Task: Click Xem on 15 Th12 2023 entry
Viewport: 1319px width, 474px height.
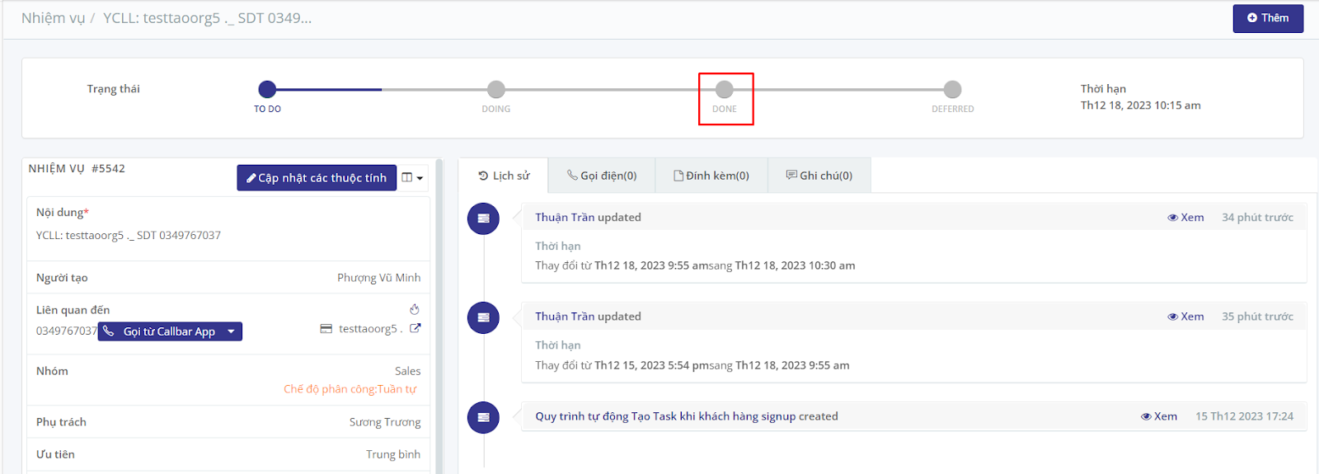Action: click(1159, 416)
